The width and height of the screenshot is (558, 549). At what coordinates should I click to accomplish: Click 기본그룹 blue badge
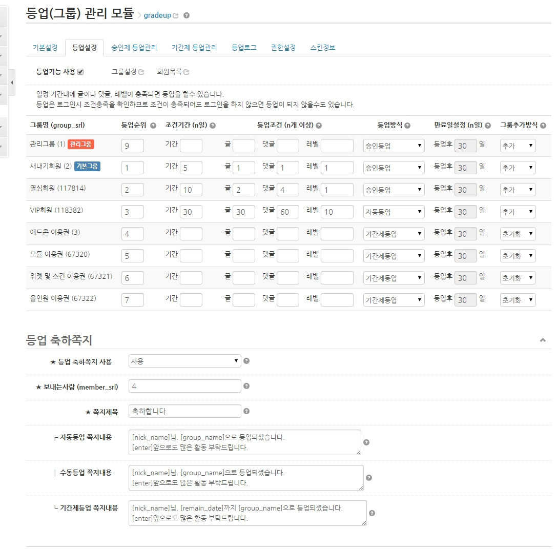[87, 166]
